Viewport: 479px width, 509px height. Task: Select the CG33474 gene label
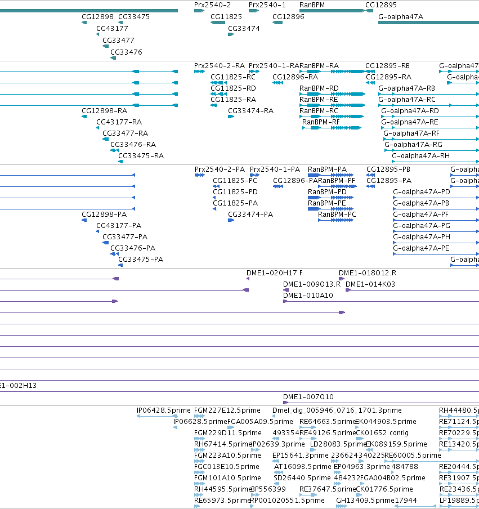pos(244,28)
